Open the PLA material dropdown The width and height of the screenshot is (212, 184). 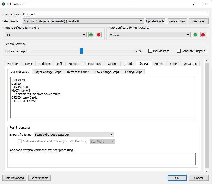pyautogui.click(x=46, y=35)
